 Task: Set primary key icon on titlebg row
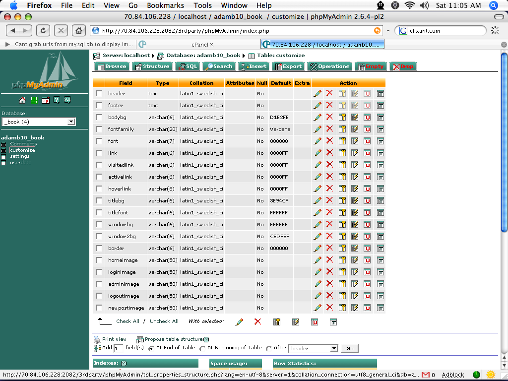pos(342,200)
